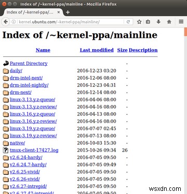Open the drm-intel-next/ folder link
This screenshot has height=194, width=187.
coord(26,78)
